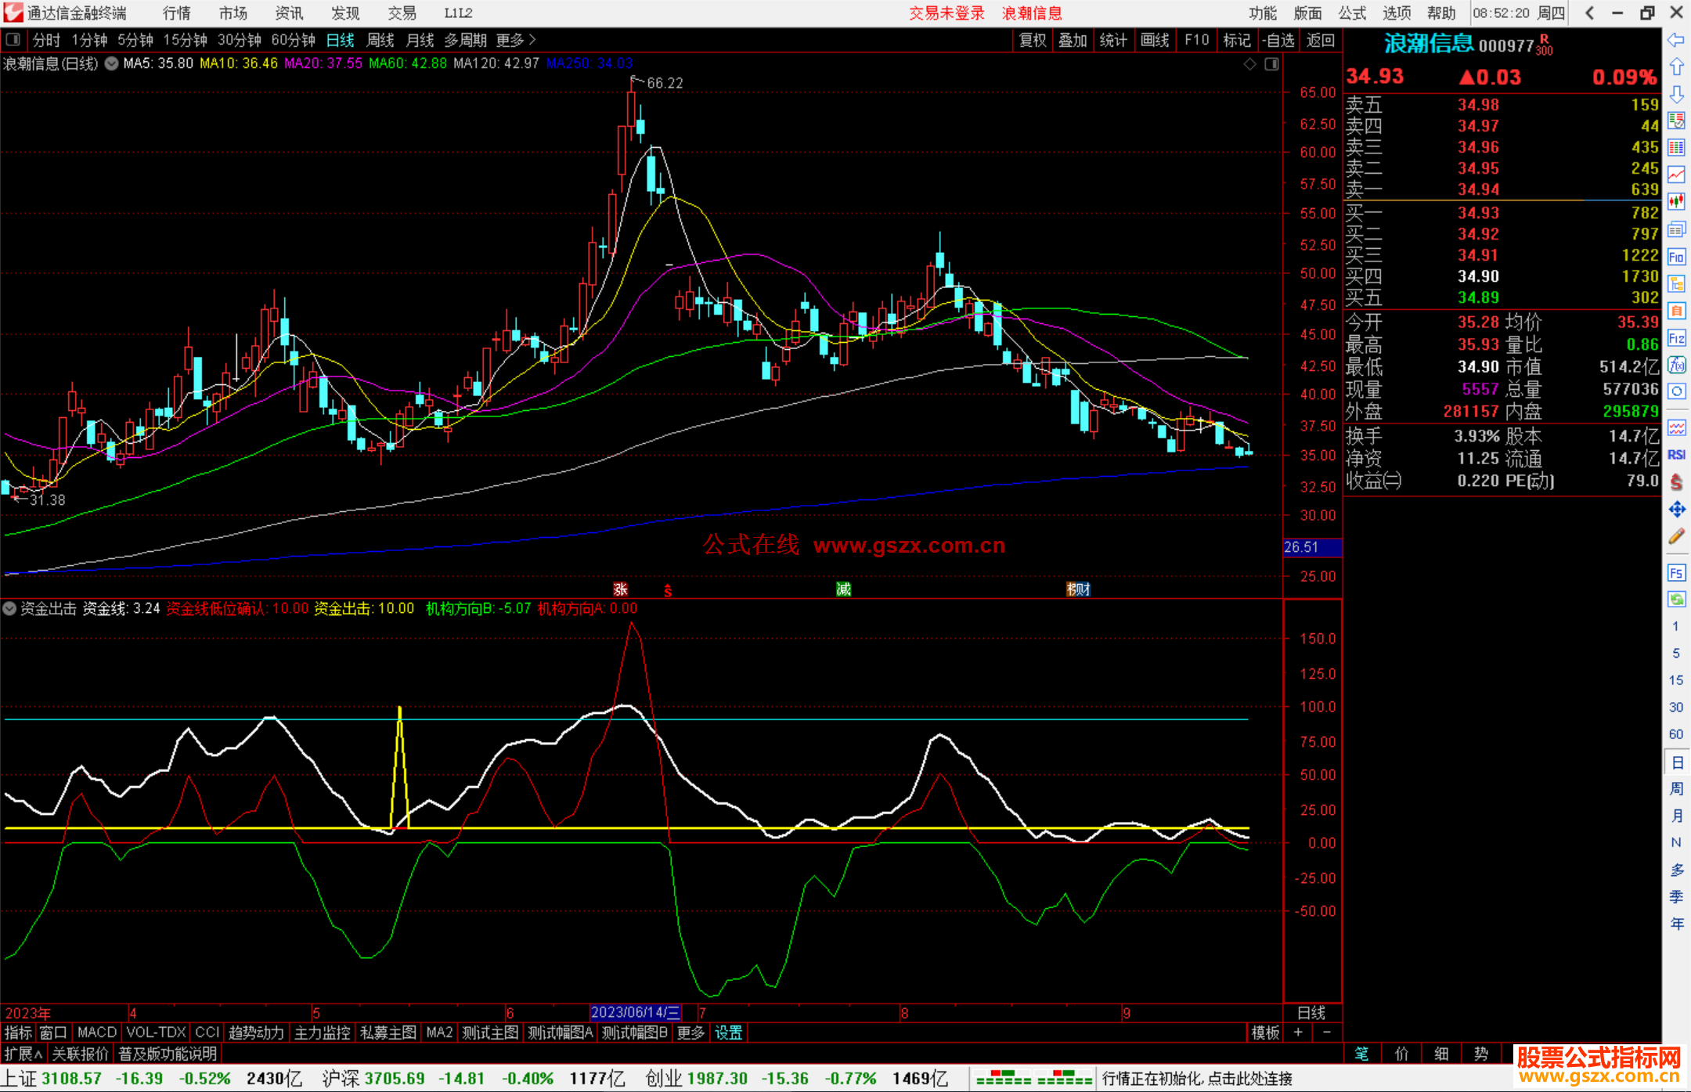
Task: Open the 资金出击 indicator dropdown circle
Action: pyautogui.click(x=9, y=608)
